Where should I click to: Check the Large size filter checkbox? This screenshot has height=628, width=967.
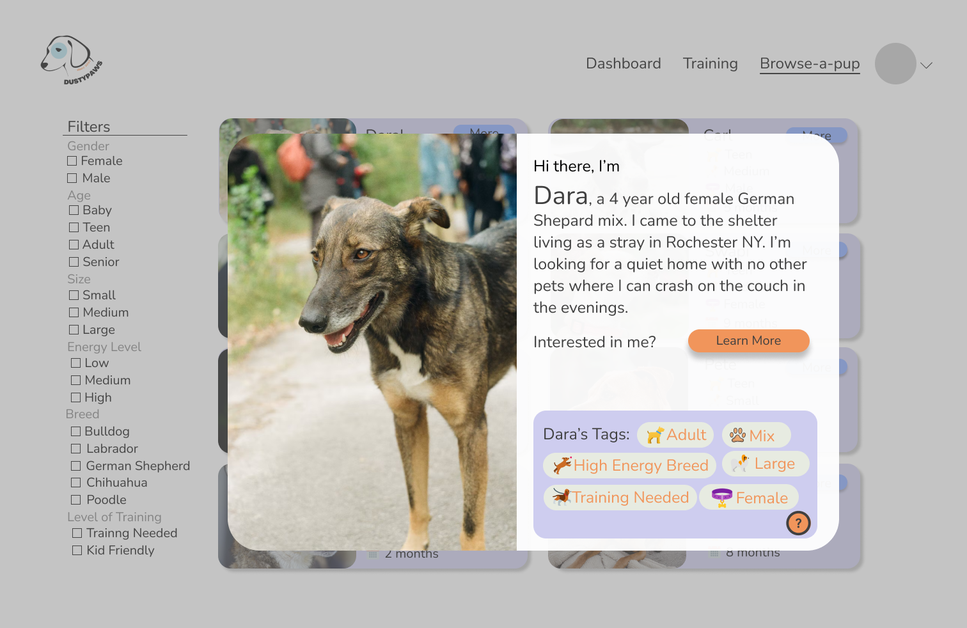point(74,330)
